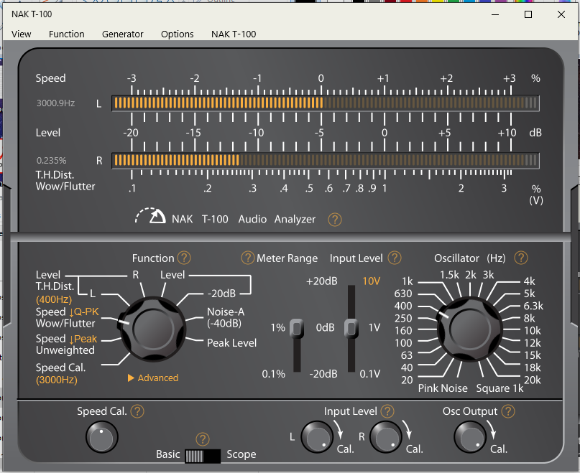580x473 pixels.
Task: Expand the Advanced function options
Action: [x=153, y=378]
